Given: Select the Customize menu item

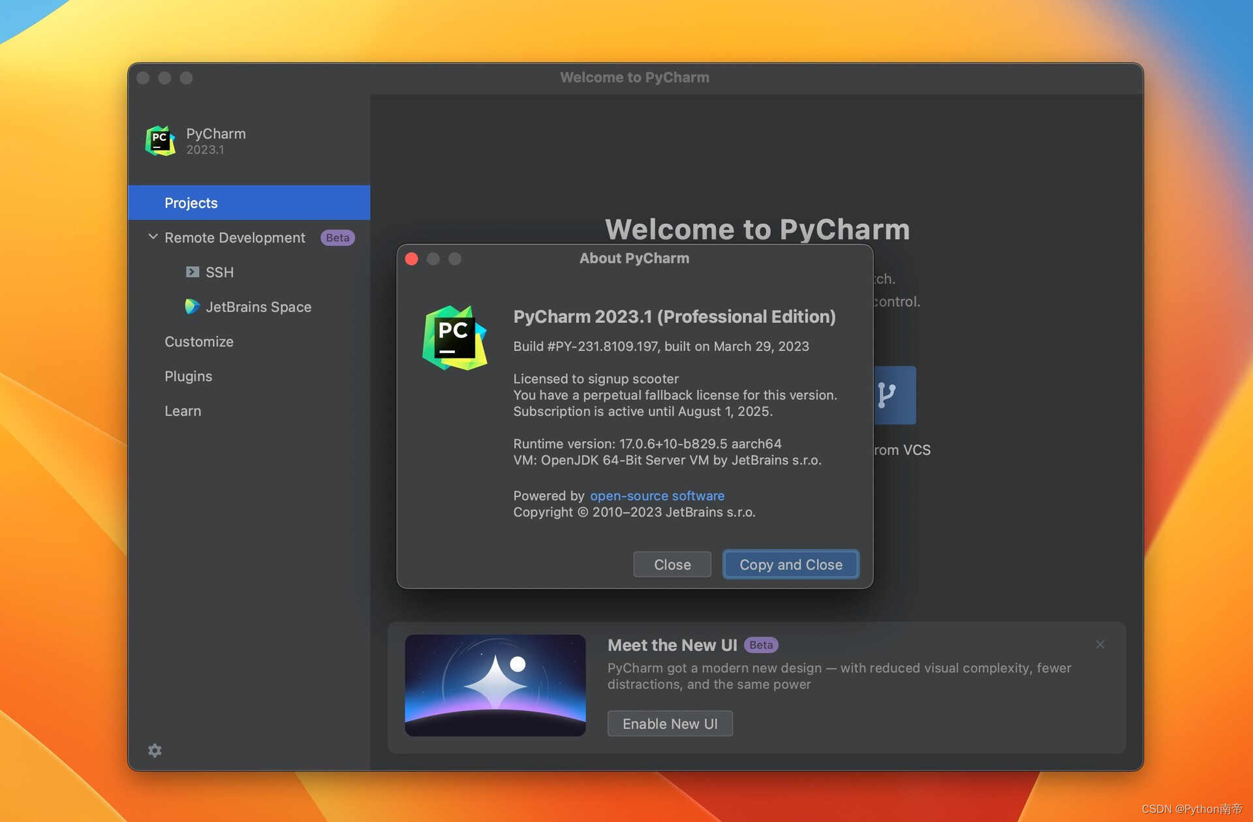Looking at the screenshot, I should pyautogui.click(x=200, y=341).
